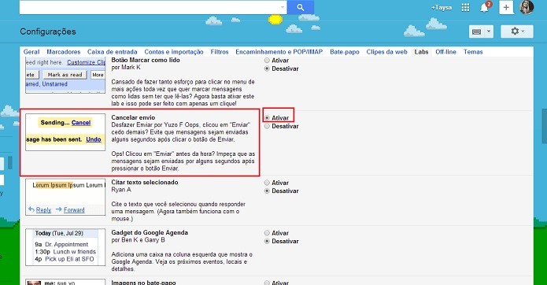Open Encaminhamento e POP/IMAP tab
547x285 pixels.
pyautogui.click(x=279, y=52)
